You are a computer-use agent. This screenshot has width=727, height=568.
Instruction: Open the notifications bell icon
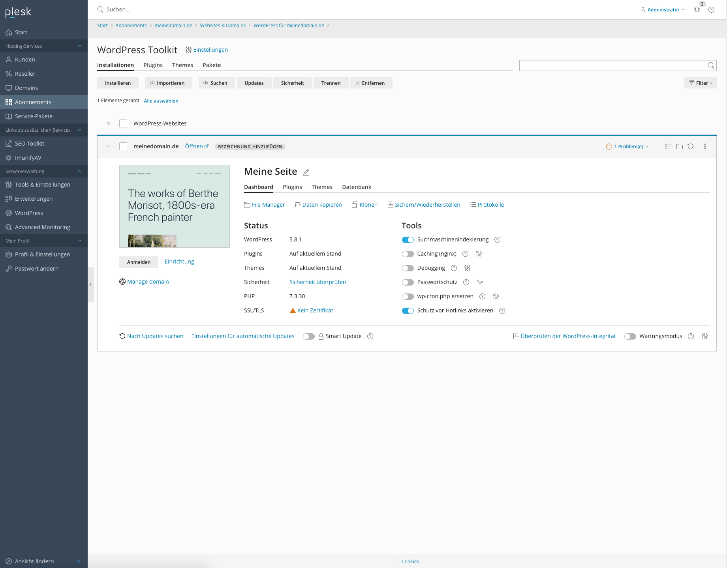point(697,9)
